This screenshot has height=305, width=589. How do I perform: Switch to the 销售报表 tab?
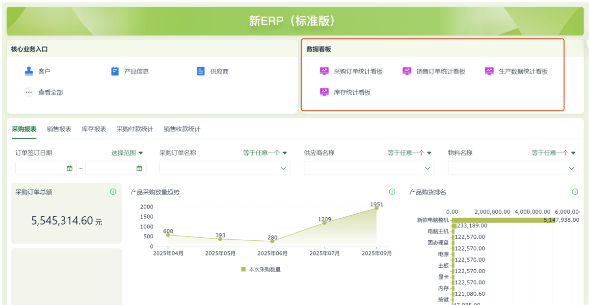point(59,129)
